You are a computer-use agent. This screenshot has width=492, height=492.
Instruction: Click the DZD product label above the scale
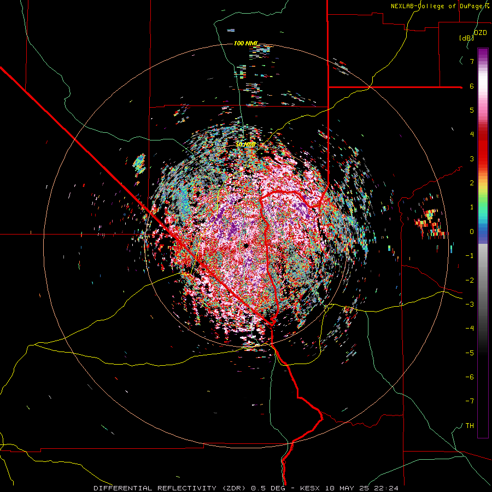click(x=481, y=33)
